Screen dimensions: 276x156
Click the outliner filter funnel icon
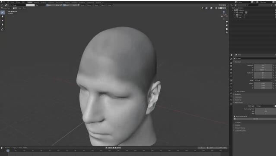pyautogui.click(x=271, y=5)
